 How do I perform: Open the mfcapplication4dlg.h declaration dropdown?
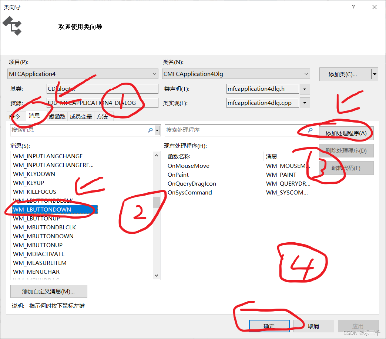click(305, 89)
